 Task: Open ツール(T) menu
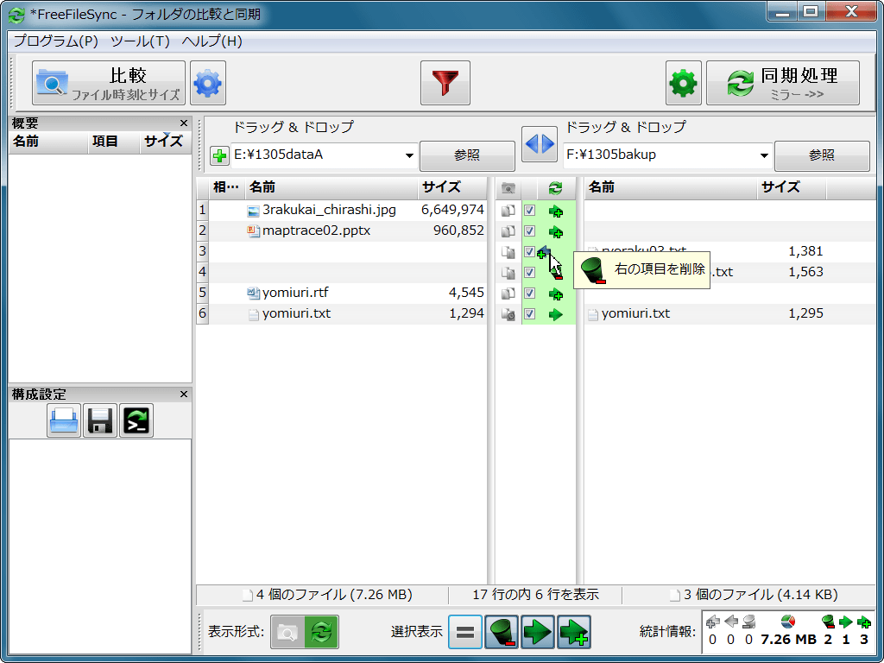tap(141, 41)
